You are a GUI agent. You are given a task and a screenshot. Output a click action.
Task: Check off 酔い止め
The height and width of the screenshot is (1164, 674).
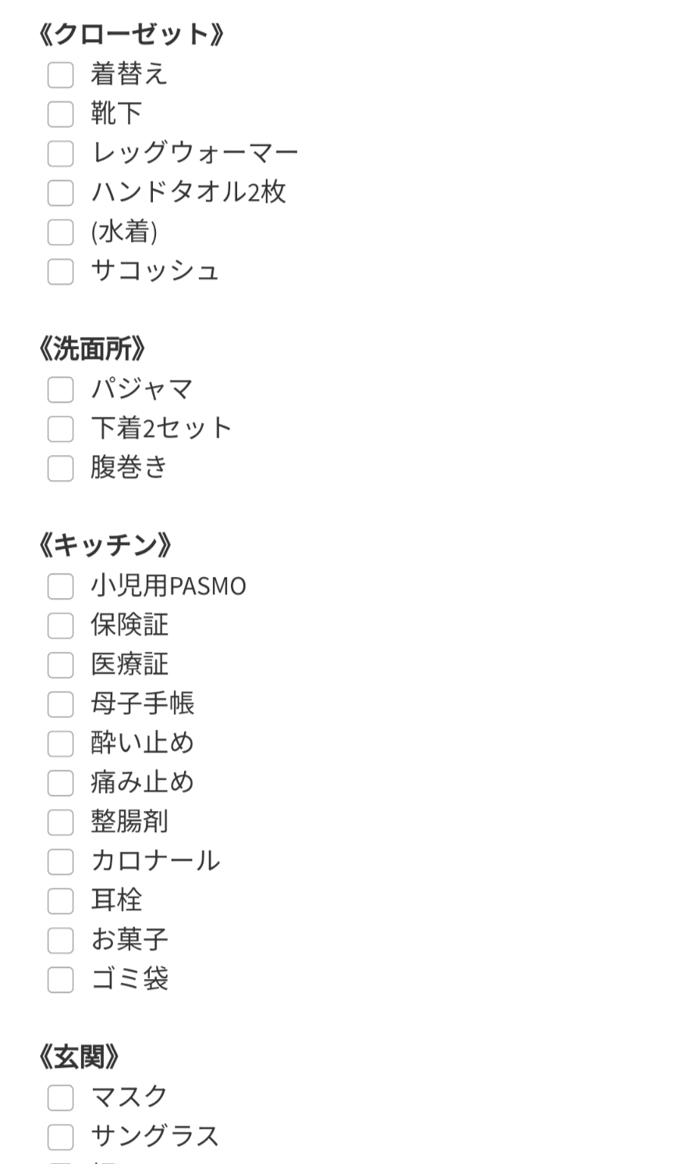click(x=60, y=742)
